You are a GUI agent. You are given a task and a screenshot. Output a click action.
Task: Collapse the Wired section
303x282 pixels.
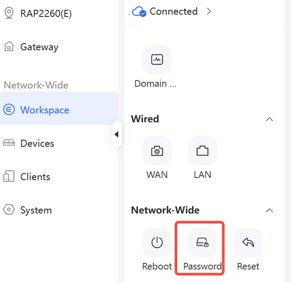(x=269, y=119)
